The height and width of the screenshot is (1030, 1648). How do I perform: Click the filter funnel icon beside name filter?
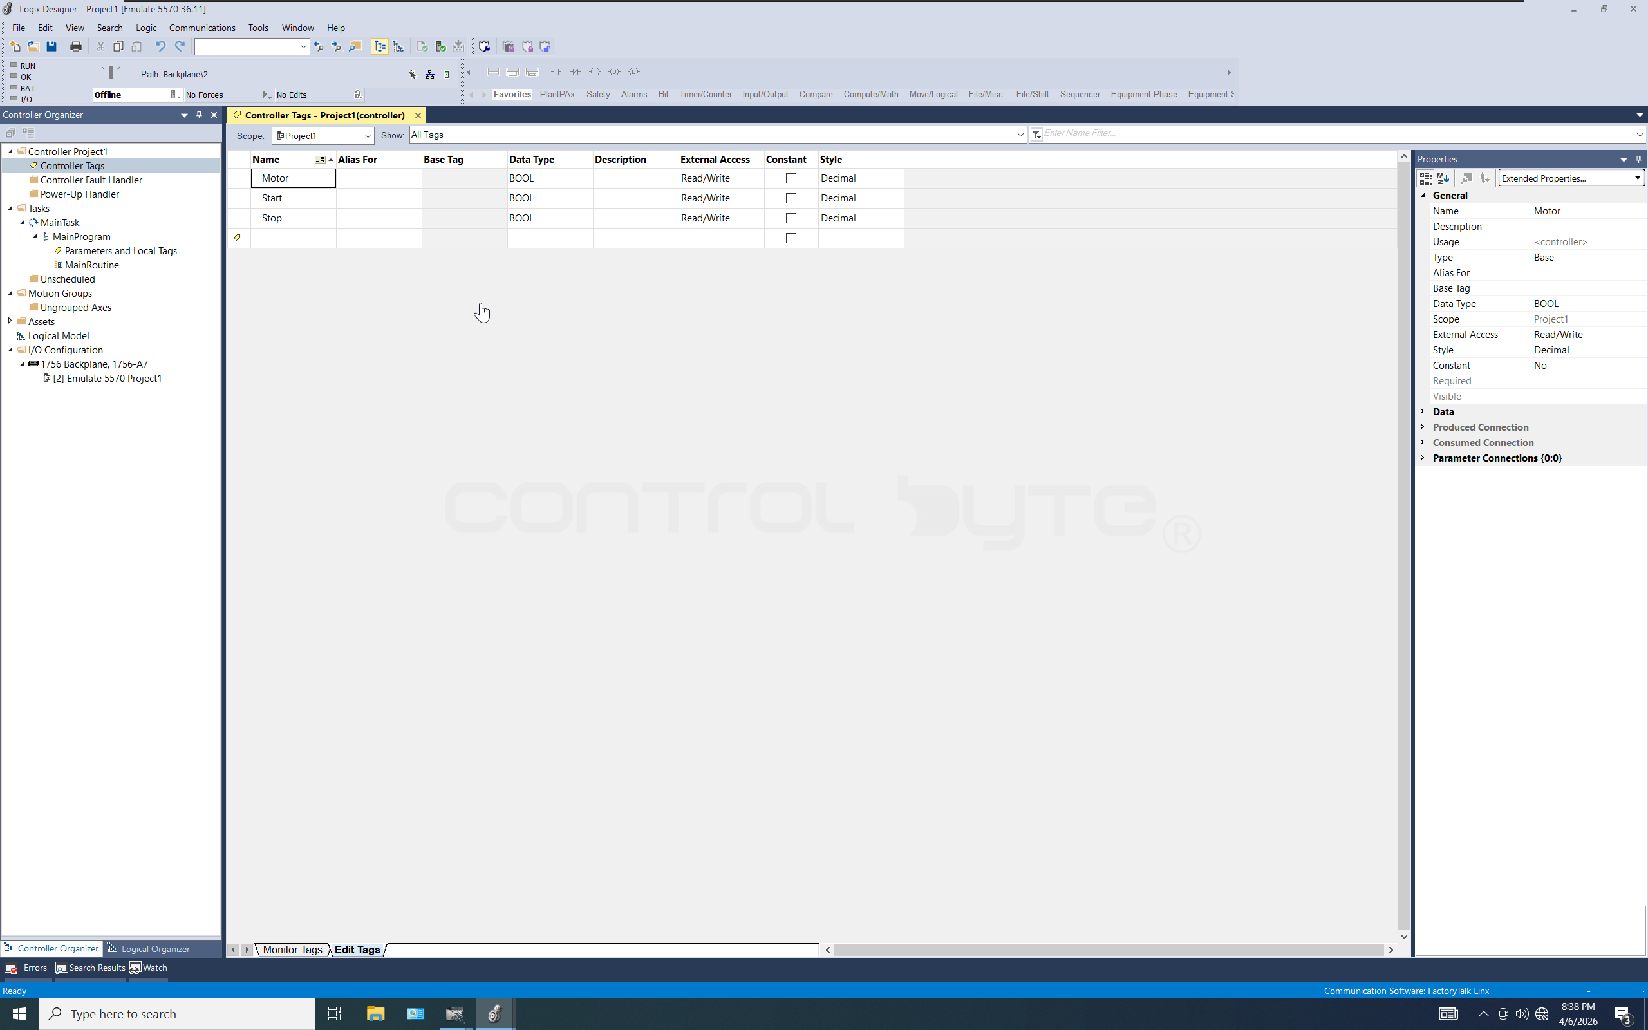tap(1036, 135)
